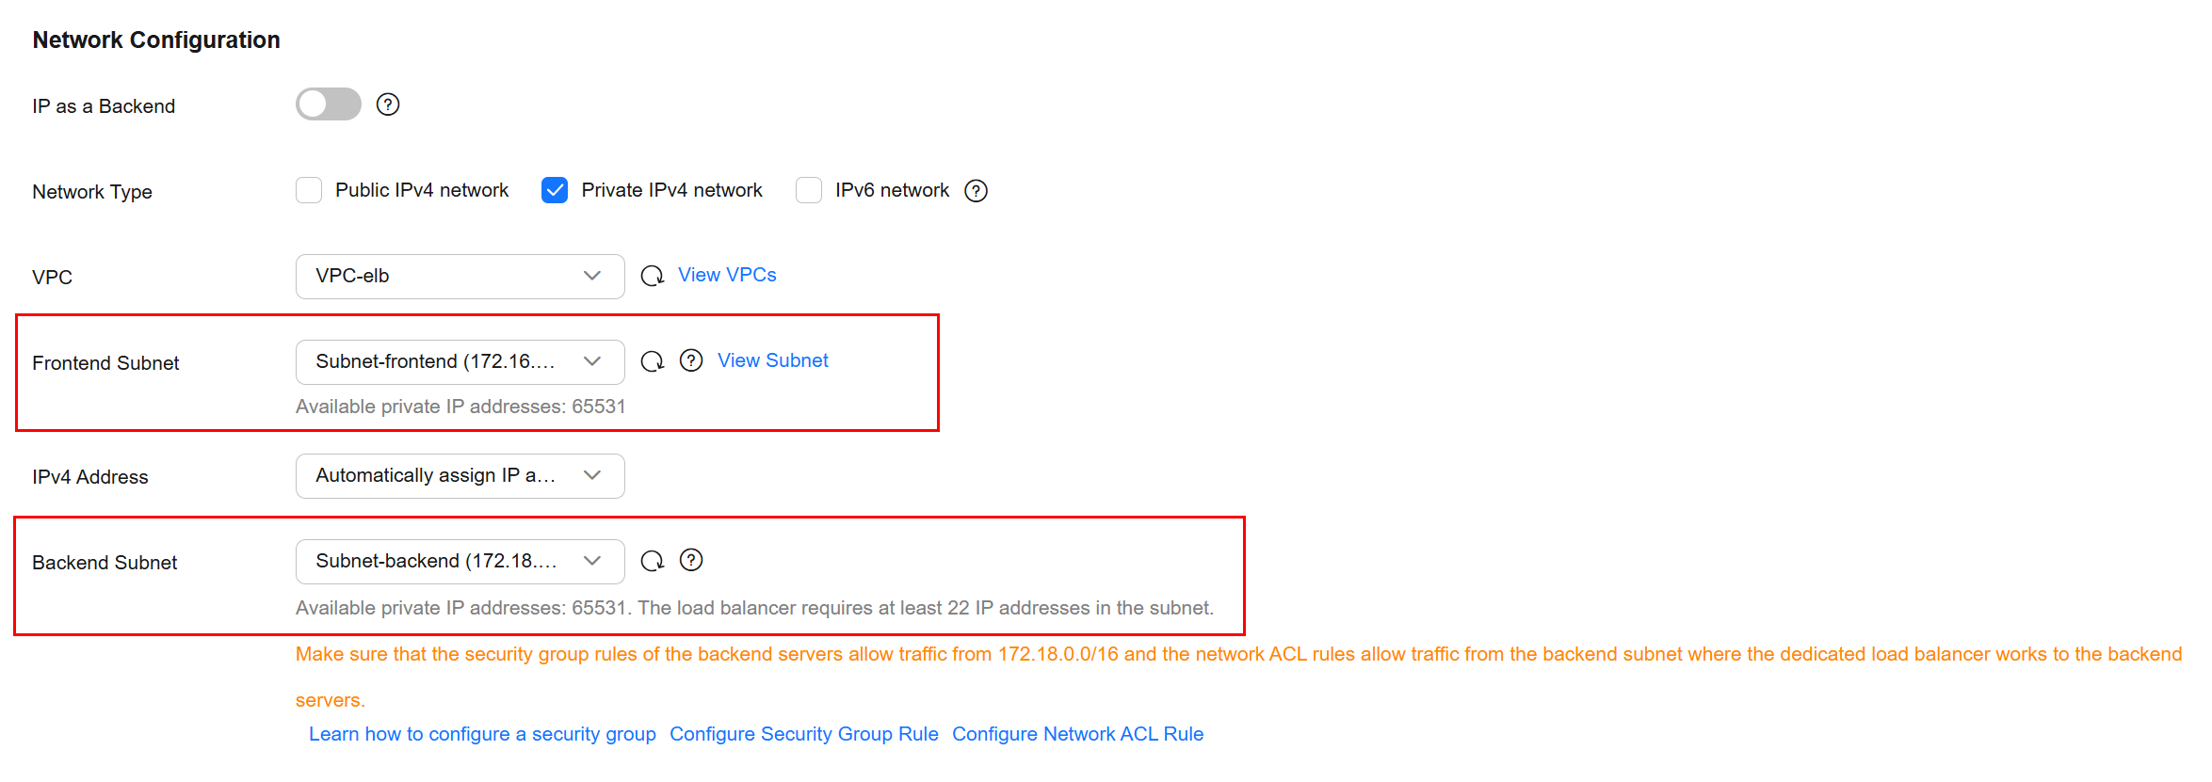Toggle the IP as a Backend switch
This screenshot has height=782, width=2212.
click(329, 104)
